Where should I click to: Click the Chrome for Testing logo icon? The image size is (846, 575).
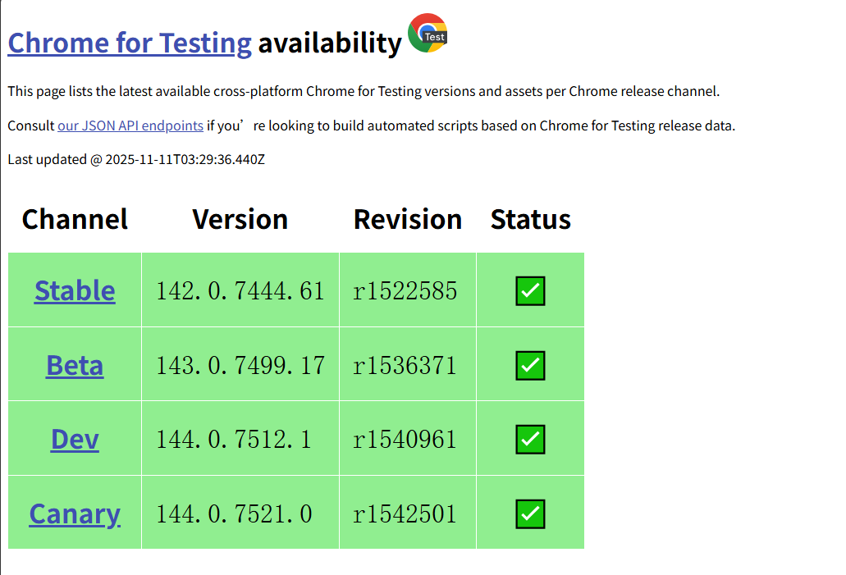coord(428,34)
